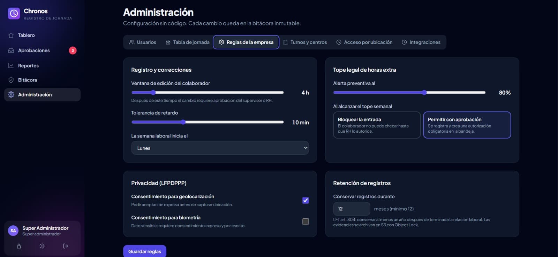The width and height of the screenshot is (558, 257).
Task: Click the Guardar reglas button
Action: pos(145,251)
